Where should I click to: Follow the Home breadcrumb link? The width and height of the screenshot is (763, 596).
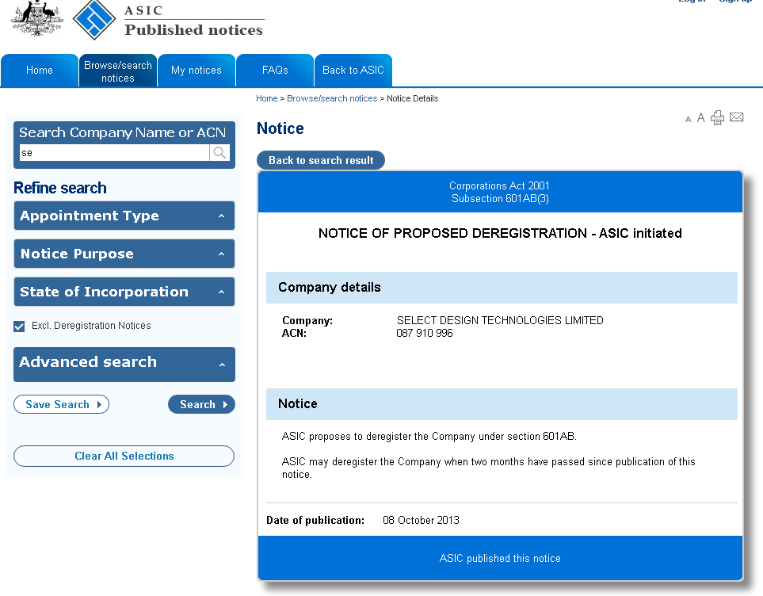pos(267,98)
